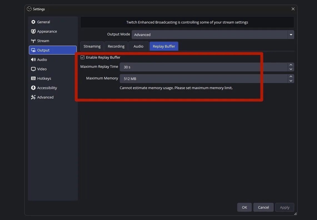
Task: Click the Maximum Replay Time label
Action: (x=99, y=67)
